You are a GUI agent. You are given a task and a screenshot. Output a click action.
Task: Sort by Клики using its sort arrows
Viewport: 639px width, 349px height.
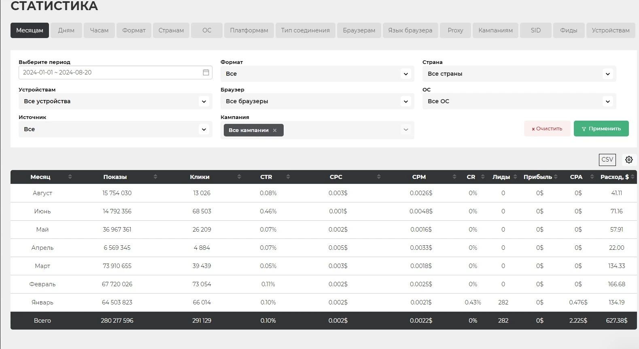[x=239, y=177]
